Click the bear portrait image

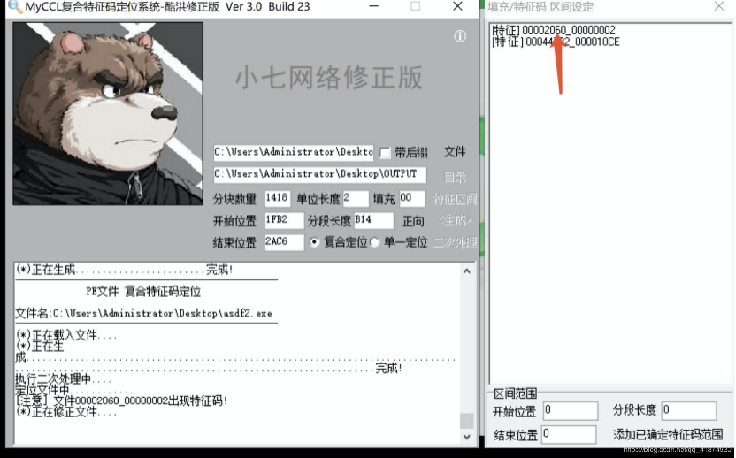[108, 114]
